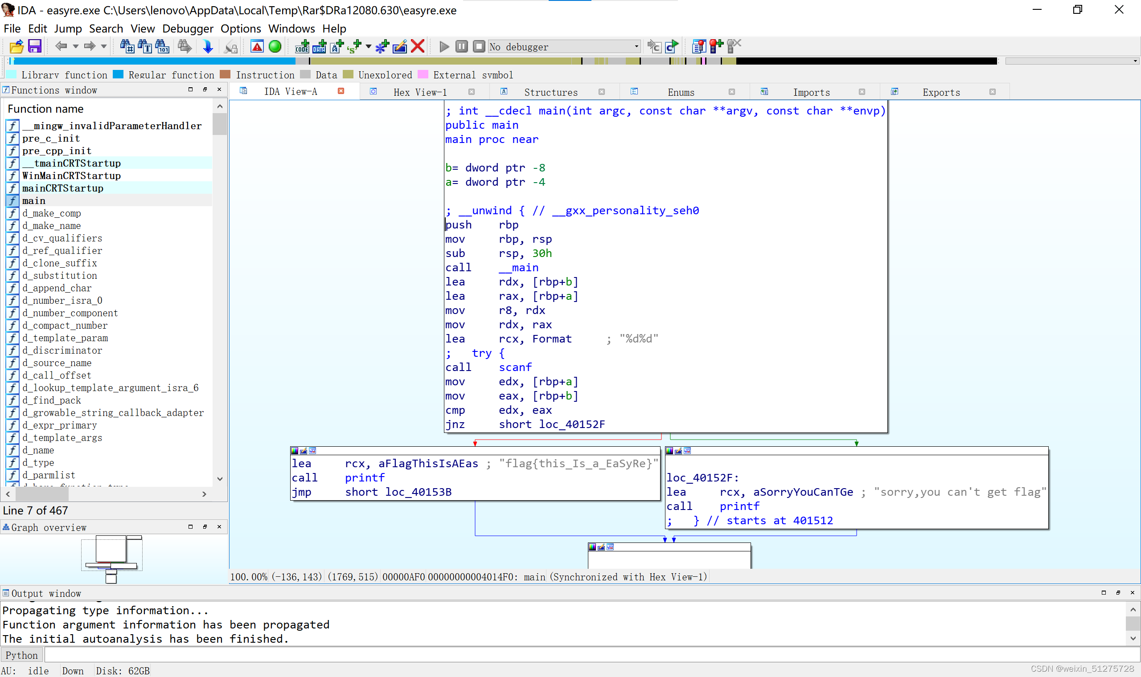
Task: Click the red X delete icon
Action: pos(418,46)
